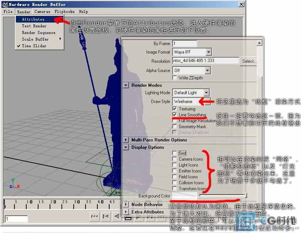Enable Emitter Icons checkbox
Image resolution: width=301 pixels, height=233 pixels.
point(174,171)
